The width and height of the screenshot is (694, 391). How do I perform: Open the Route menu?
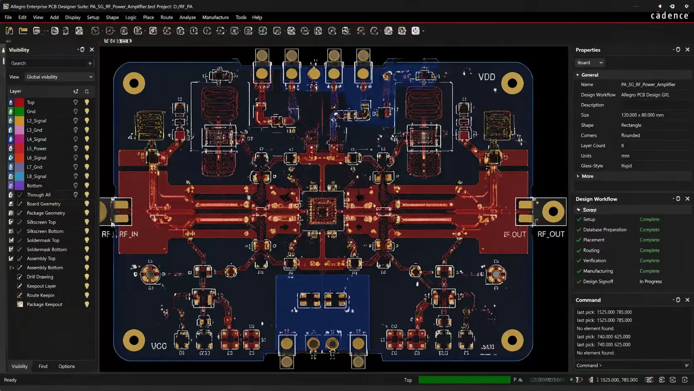[x=166, y=17]
